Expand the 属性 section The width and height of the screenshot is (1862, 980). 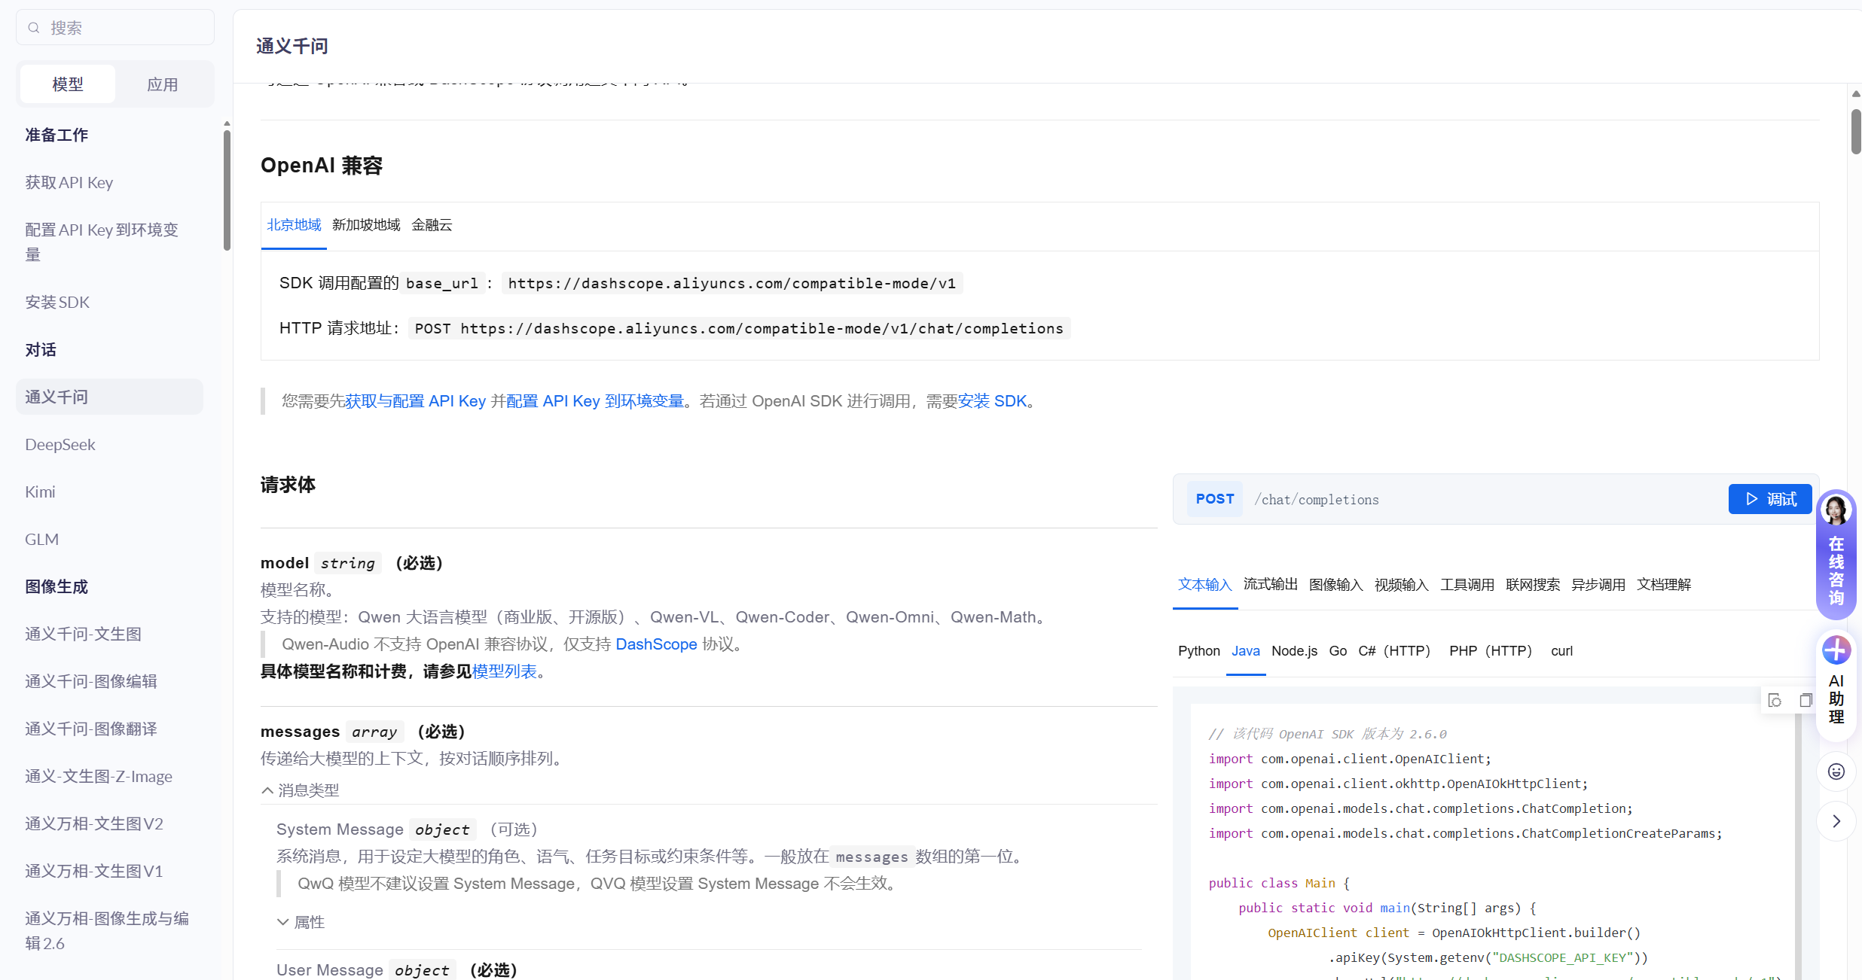[301, 921]
